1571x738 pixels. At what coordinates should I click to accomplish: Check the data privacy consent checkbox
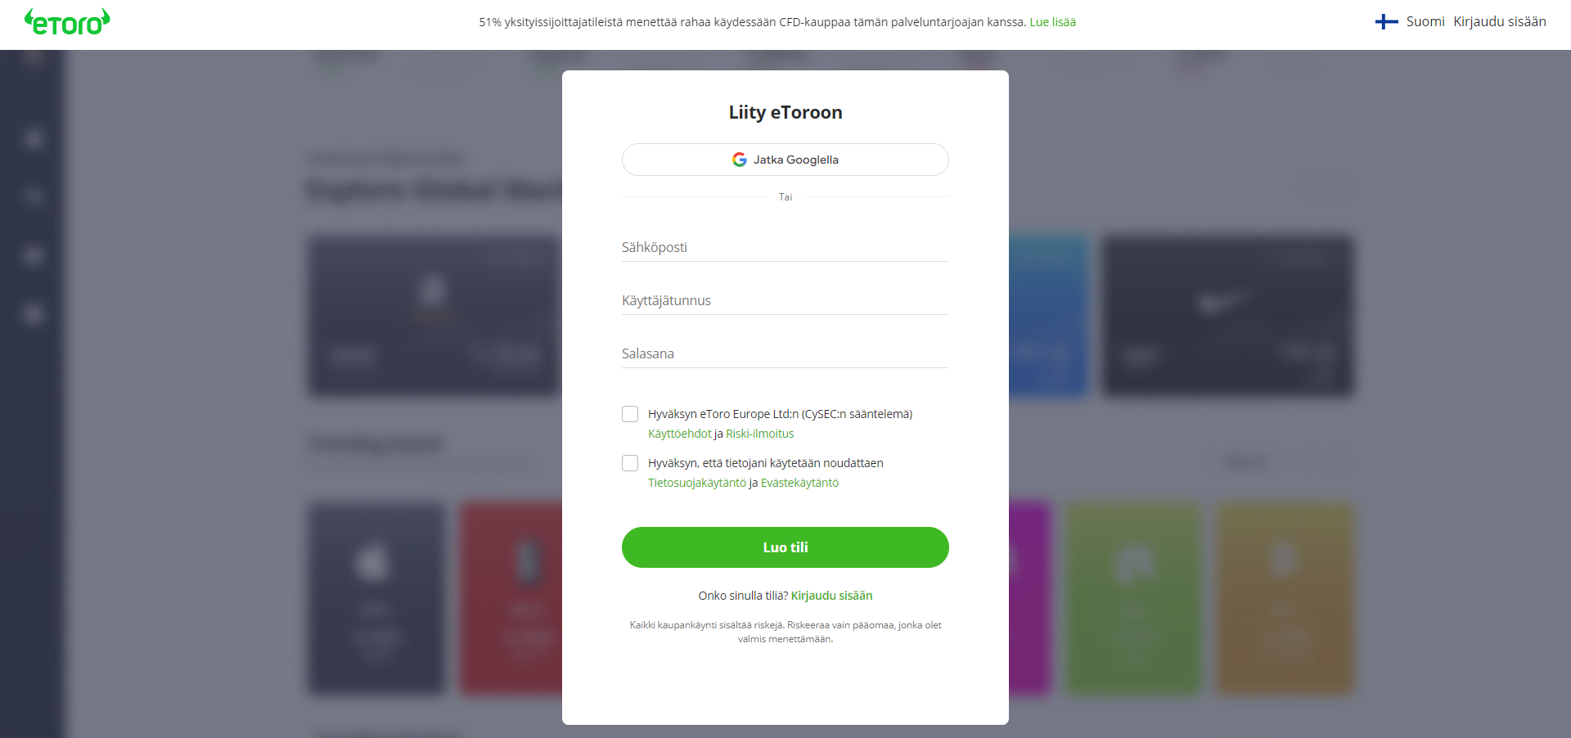pos(630,463)
